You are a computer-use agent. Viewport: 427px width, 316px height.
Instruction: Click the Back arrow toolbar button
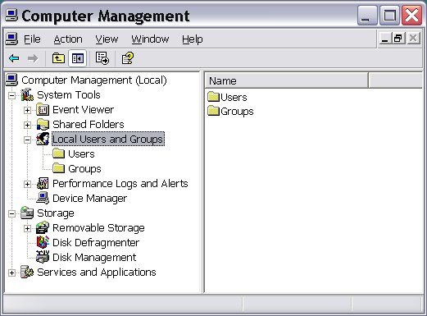coord(14,58)
